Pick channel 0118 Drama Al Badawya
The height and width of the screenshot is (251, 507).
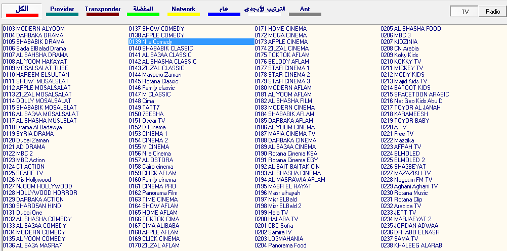32,127
